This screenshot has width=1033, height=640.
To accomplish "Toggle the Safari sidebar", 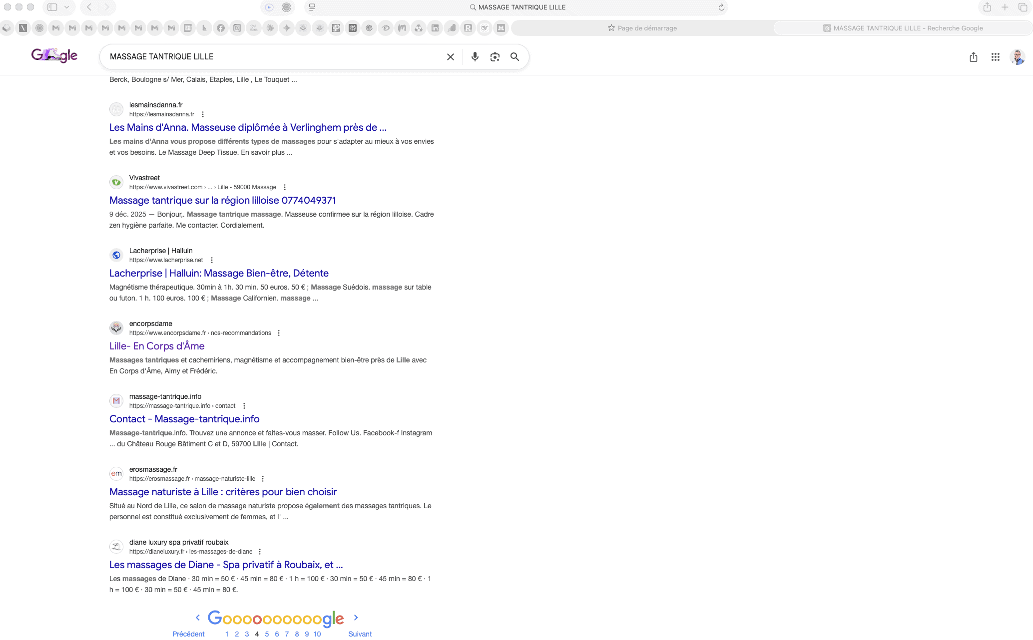I will (x=52, y=7).
